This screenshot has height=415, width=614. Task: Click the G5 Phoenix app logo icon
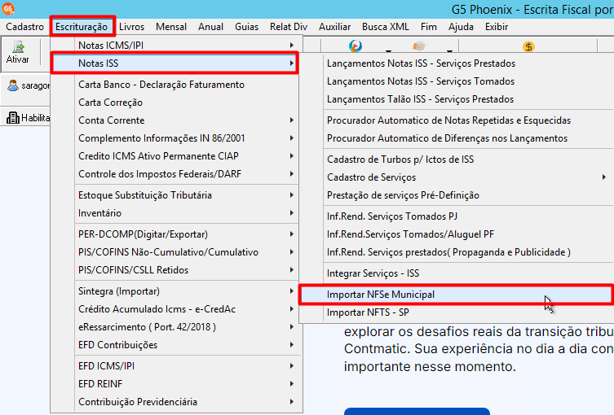pos(8,8)
